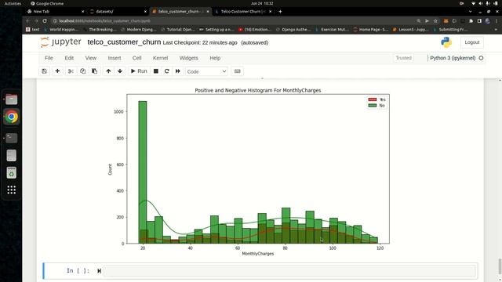Image resolution: width=502 pixels, height=282 pixels.
Task: Run this cell via the cell's play icon
Action: pyautogui.click(x=99, y=271)
